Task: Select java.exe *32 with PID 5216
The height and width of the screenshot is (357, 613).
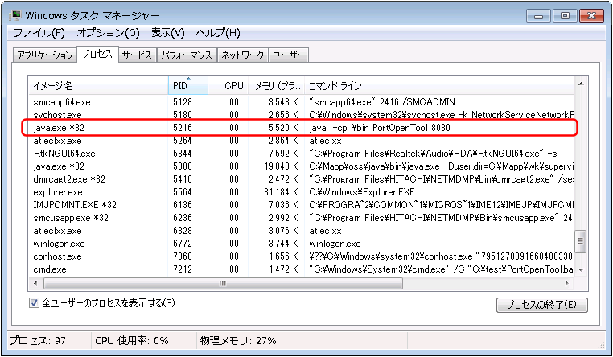Action: (301, 128)
